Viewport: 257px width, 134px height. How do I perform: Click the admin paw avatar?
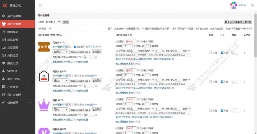click(234, 5)
